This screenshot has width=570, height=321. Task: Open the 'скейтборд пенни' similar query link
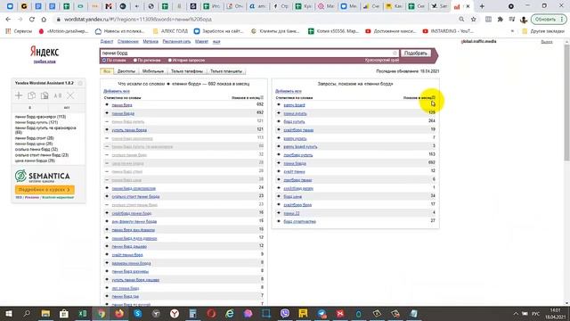(x=298, y=130)
